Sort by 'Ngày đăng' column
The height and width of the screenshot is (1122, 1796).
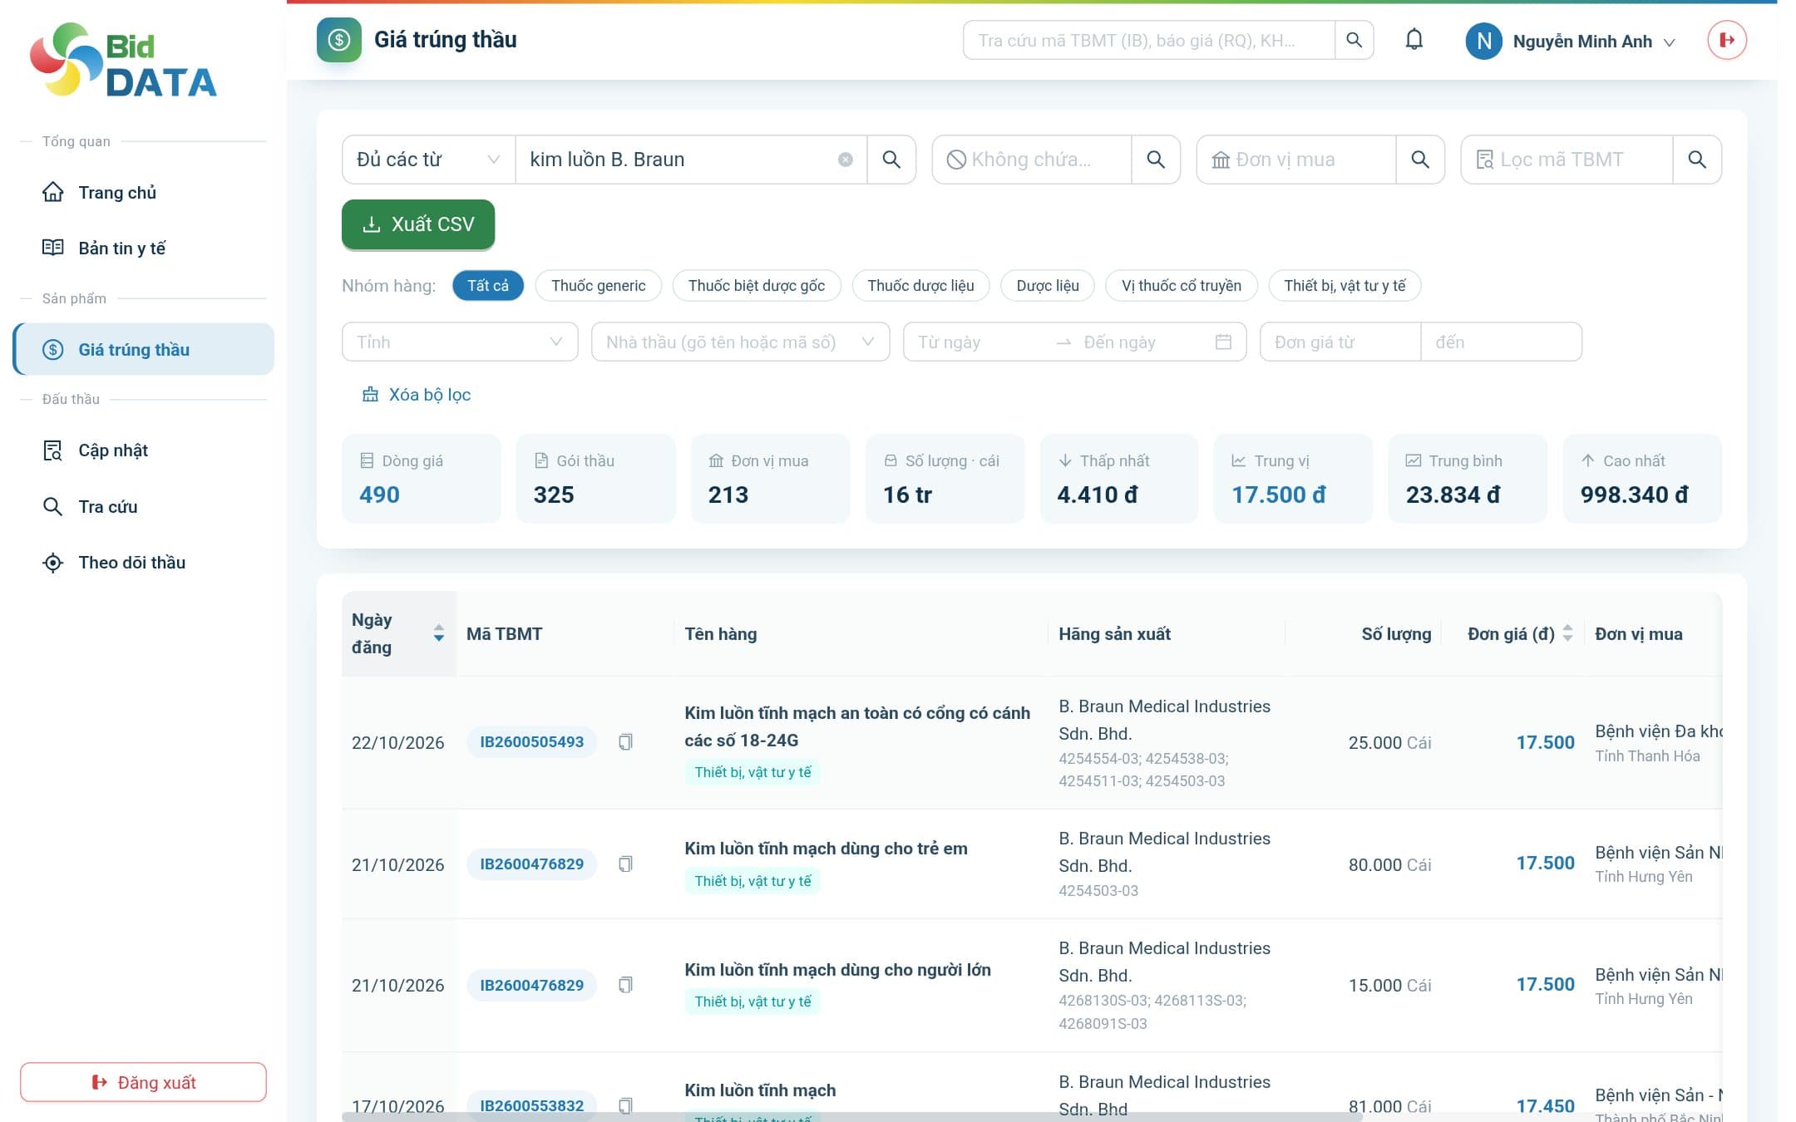point(398,633)
